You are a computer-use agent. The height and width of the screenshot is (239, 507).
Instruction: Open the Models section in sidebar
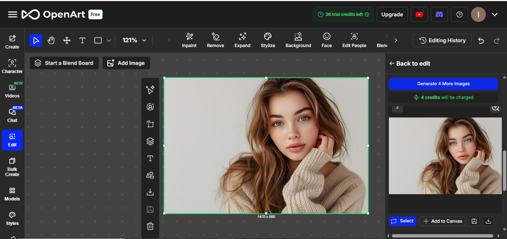[12, 194]
